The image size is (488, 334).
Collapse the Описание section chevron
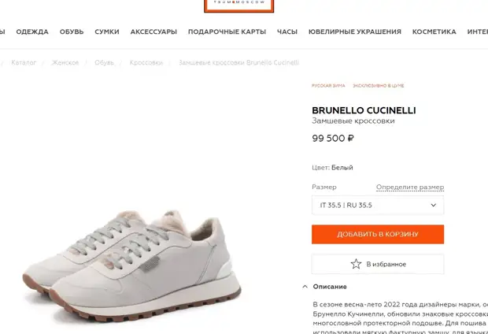[305, 287]
